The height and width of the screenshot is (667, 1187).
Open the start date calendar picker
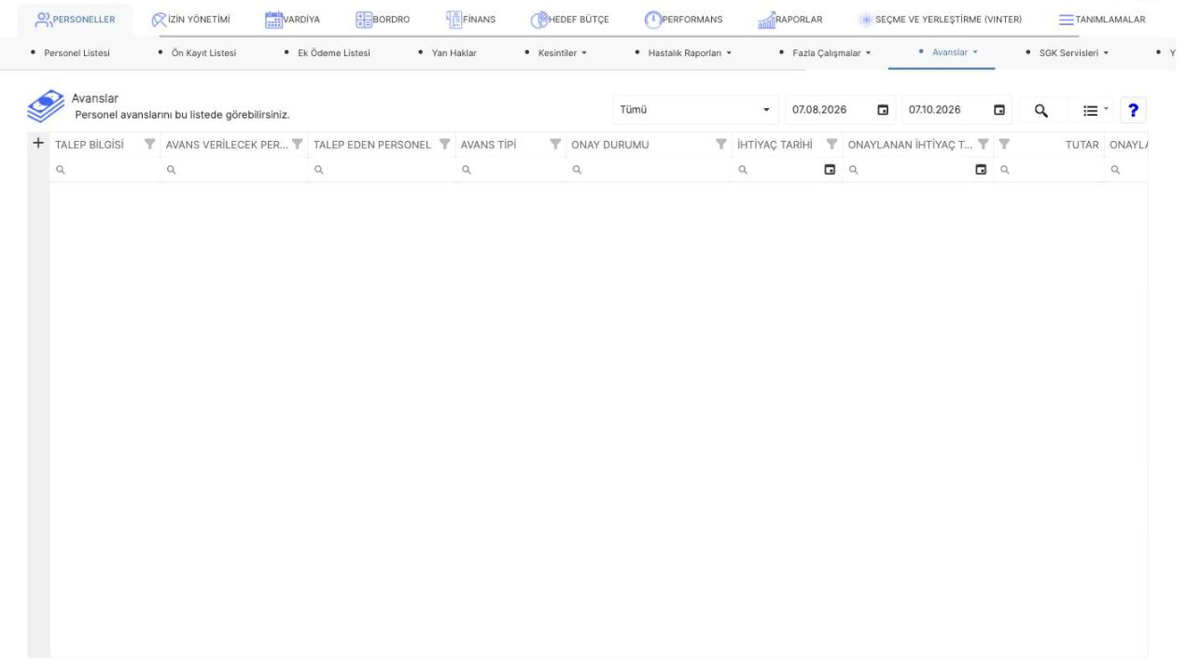[x=882, y=110]
